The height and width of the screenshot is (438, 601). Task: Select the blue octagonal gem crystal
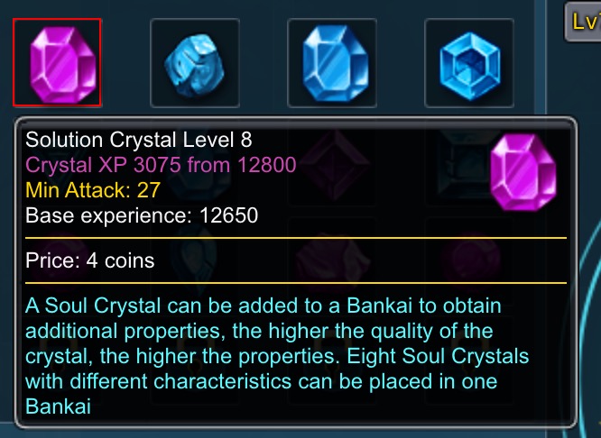coord(331,63)
